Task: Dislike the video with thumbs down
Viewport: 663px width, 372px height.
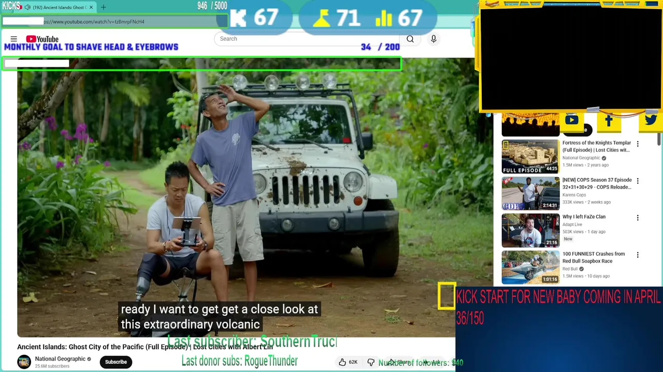Action: (x=371, y=362)
